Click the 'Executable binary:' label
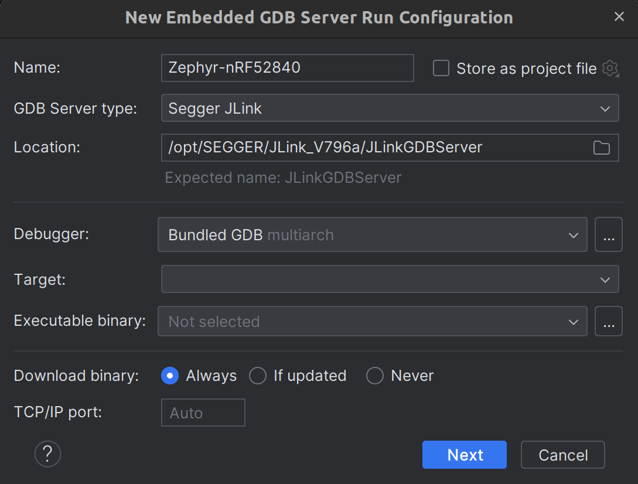638x484 pixels. pyautogui.click(x=80, y=321)
